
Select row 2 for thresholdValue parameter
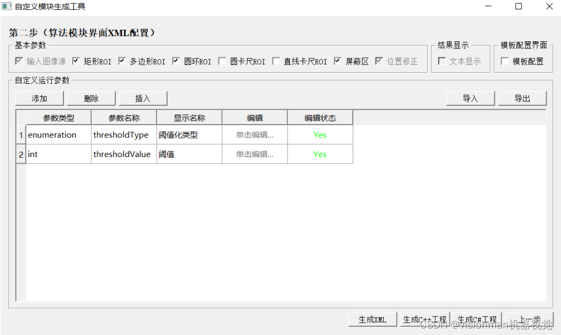(20, 154)
